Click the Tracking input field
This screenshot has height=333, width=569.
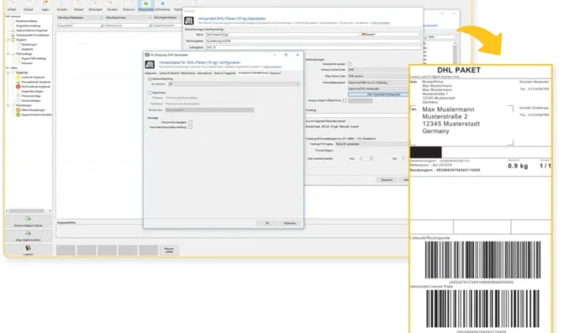coord(357,115)
